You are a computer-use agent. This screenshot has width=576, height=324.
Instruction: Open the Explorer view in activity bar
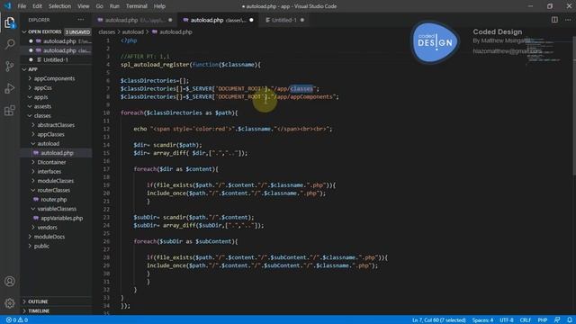[10, 22]
